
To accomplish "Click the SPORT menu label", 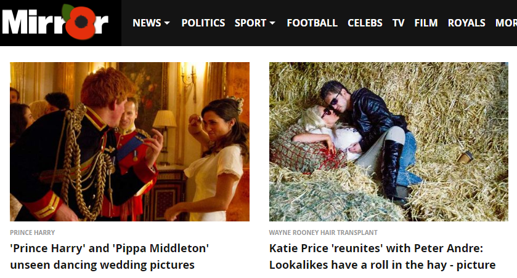I will click(250, 23).
